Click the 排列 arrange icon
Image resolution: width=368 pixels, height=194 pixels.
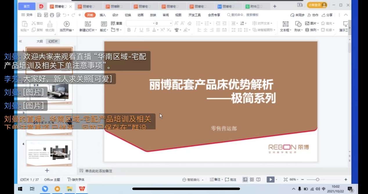(x=307, y=30)
